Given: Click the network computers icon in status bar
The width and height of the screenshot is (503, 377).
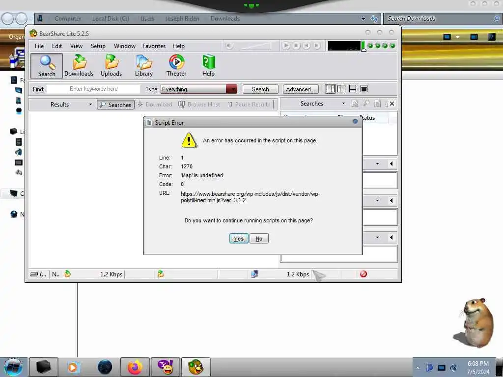Looking at the screenshot, I should pos(254,274).
